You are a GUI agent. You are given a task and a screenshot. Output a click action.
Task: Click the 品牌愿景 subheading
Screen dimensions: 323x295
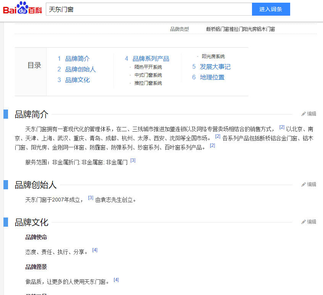pos(36,267)
